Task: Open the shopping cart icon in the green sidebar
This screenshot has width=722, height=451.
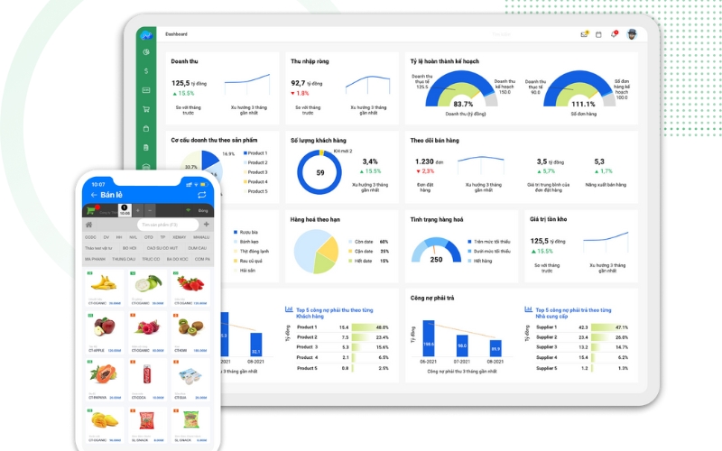Action: coord(146,109)
